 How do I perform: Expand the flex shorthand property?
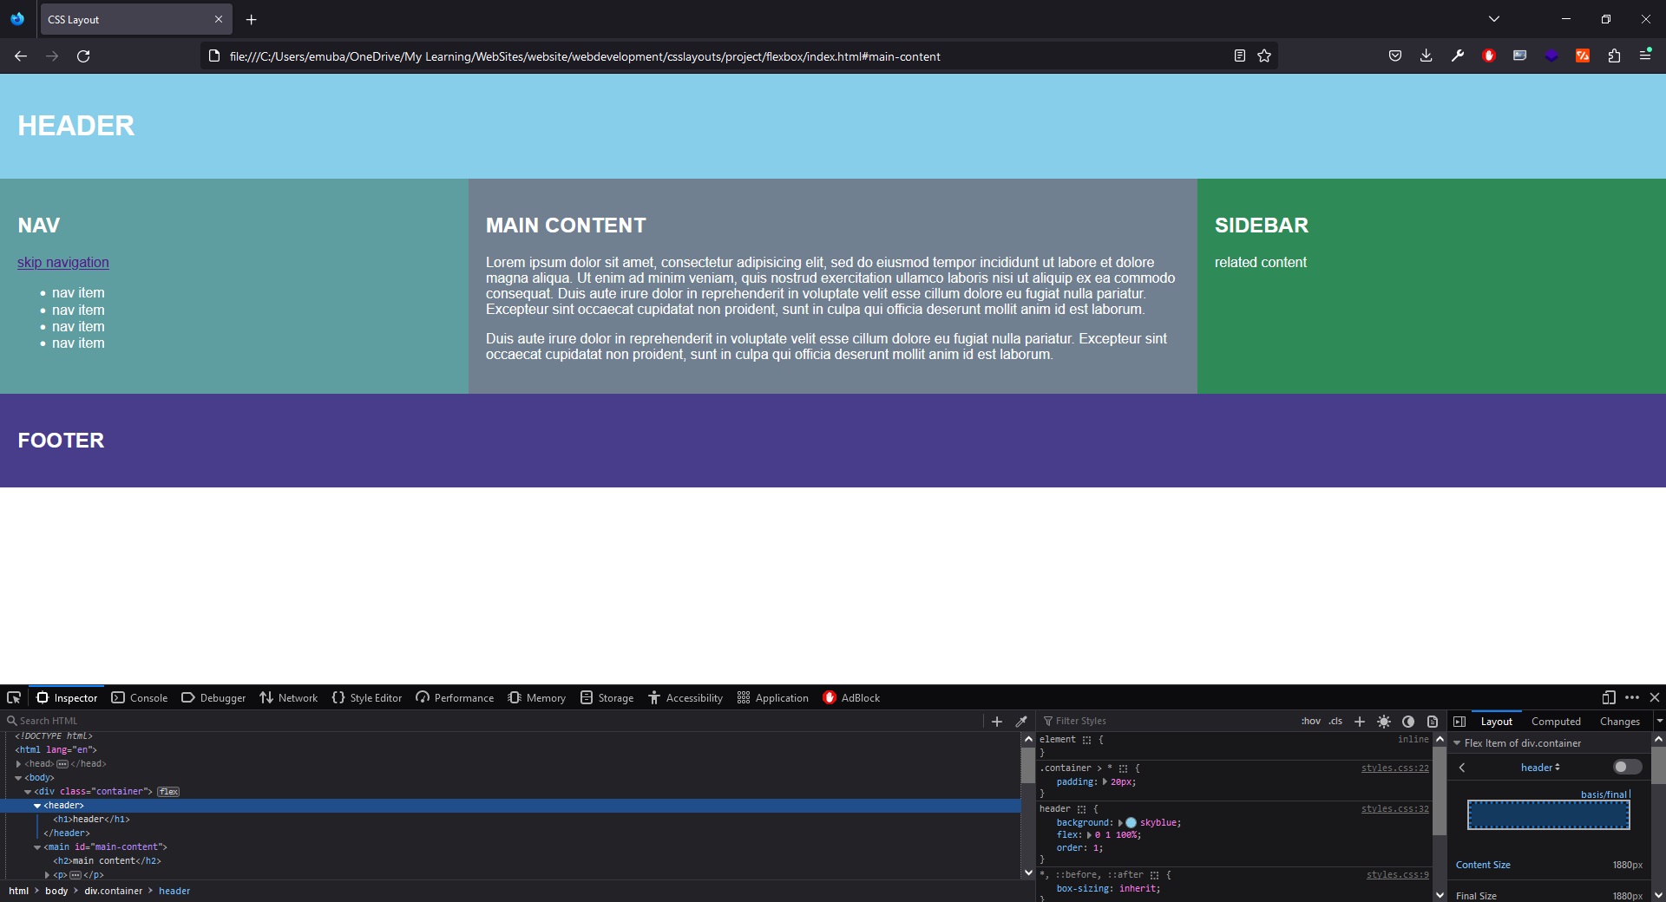click(x=1089, y=835)
